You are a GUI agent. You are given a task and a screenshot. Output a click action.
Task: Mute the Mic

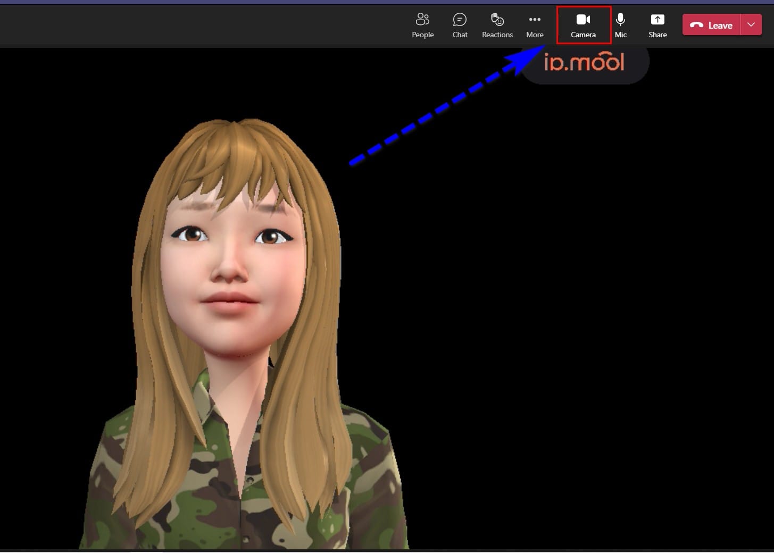[x=621, y=25]
